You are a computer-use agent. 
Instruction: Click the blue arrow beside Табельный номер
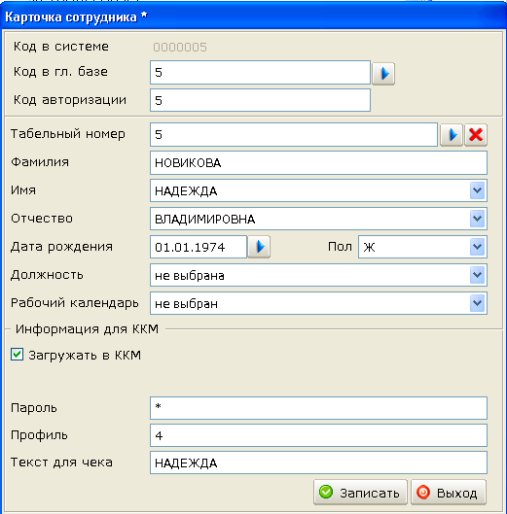pos(452,135)
